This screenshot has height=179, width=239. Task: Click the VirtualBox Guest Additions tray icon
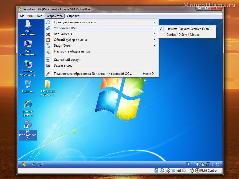(203, 164)
